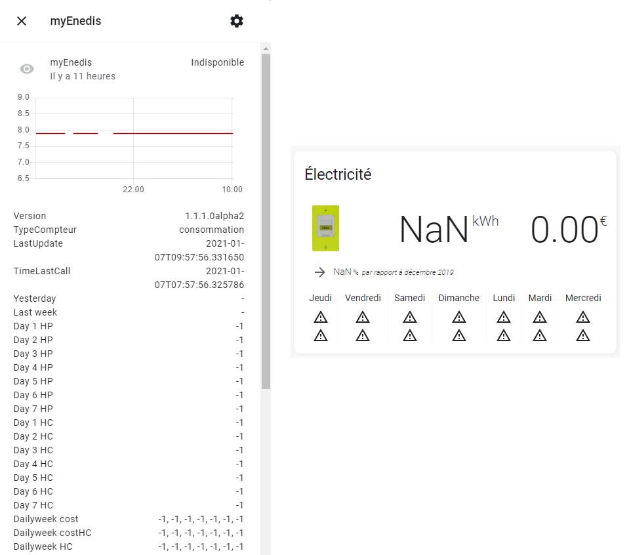Click 'par rapport à décembre 2019' text

click(x=407, y=272)
